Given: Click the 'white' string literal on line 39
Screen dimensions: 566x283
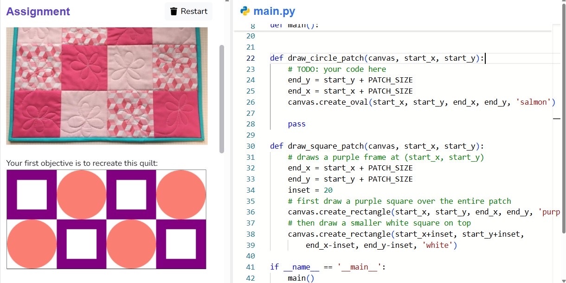Looking at the screenshot, I should click(x=437, y=245).
